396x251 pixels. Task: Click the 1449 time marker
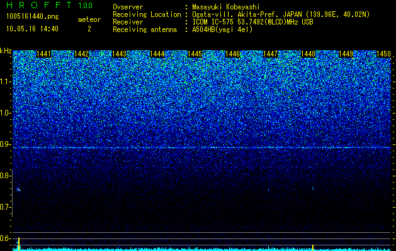(346, 54)
